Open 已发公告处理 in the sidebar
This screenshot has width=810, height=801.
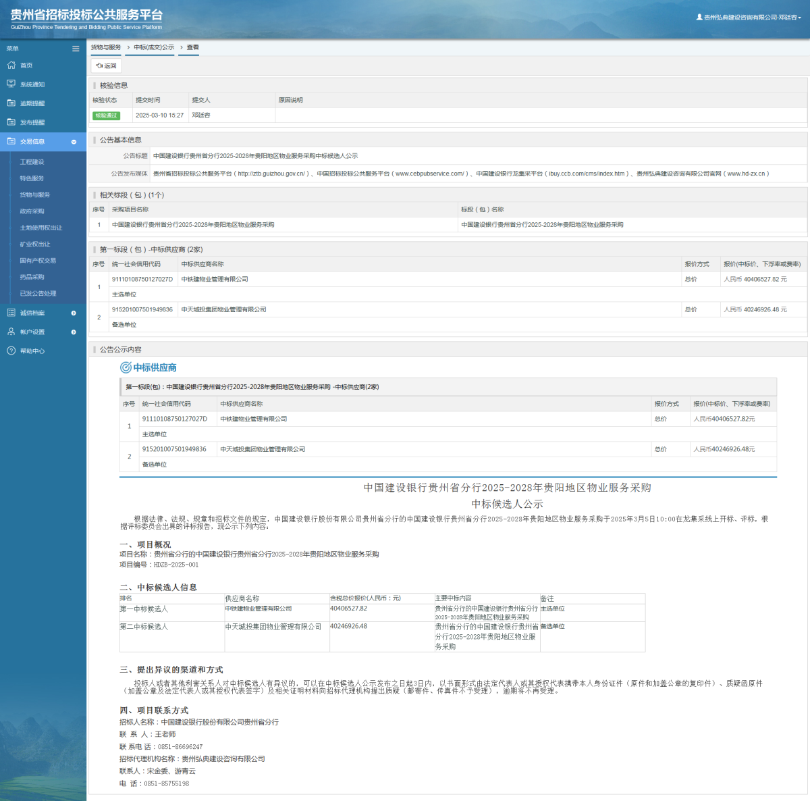click(38, 293)
